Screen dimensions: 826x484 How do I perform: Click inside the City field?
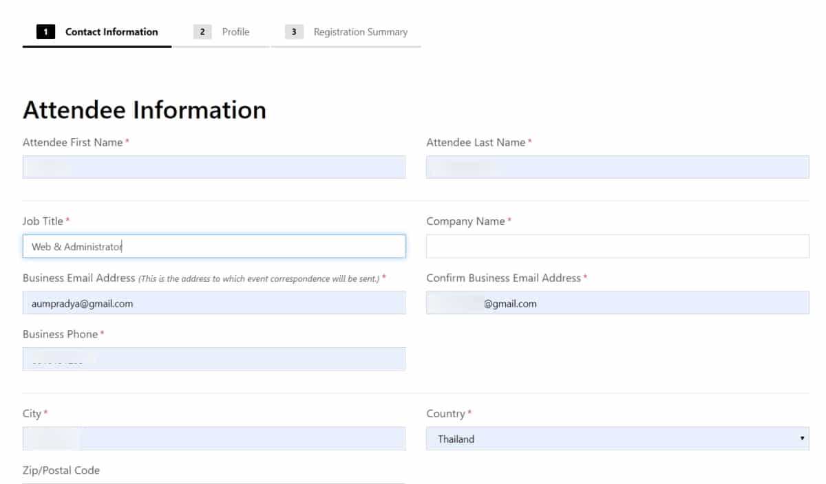[214, 439]
